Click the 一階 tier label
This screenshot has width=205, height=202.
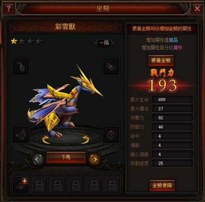pos(104,43)
